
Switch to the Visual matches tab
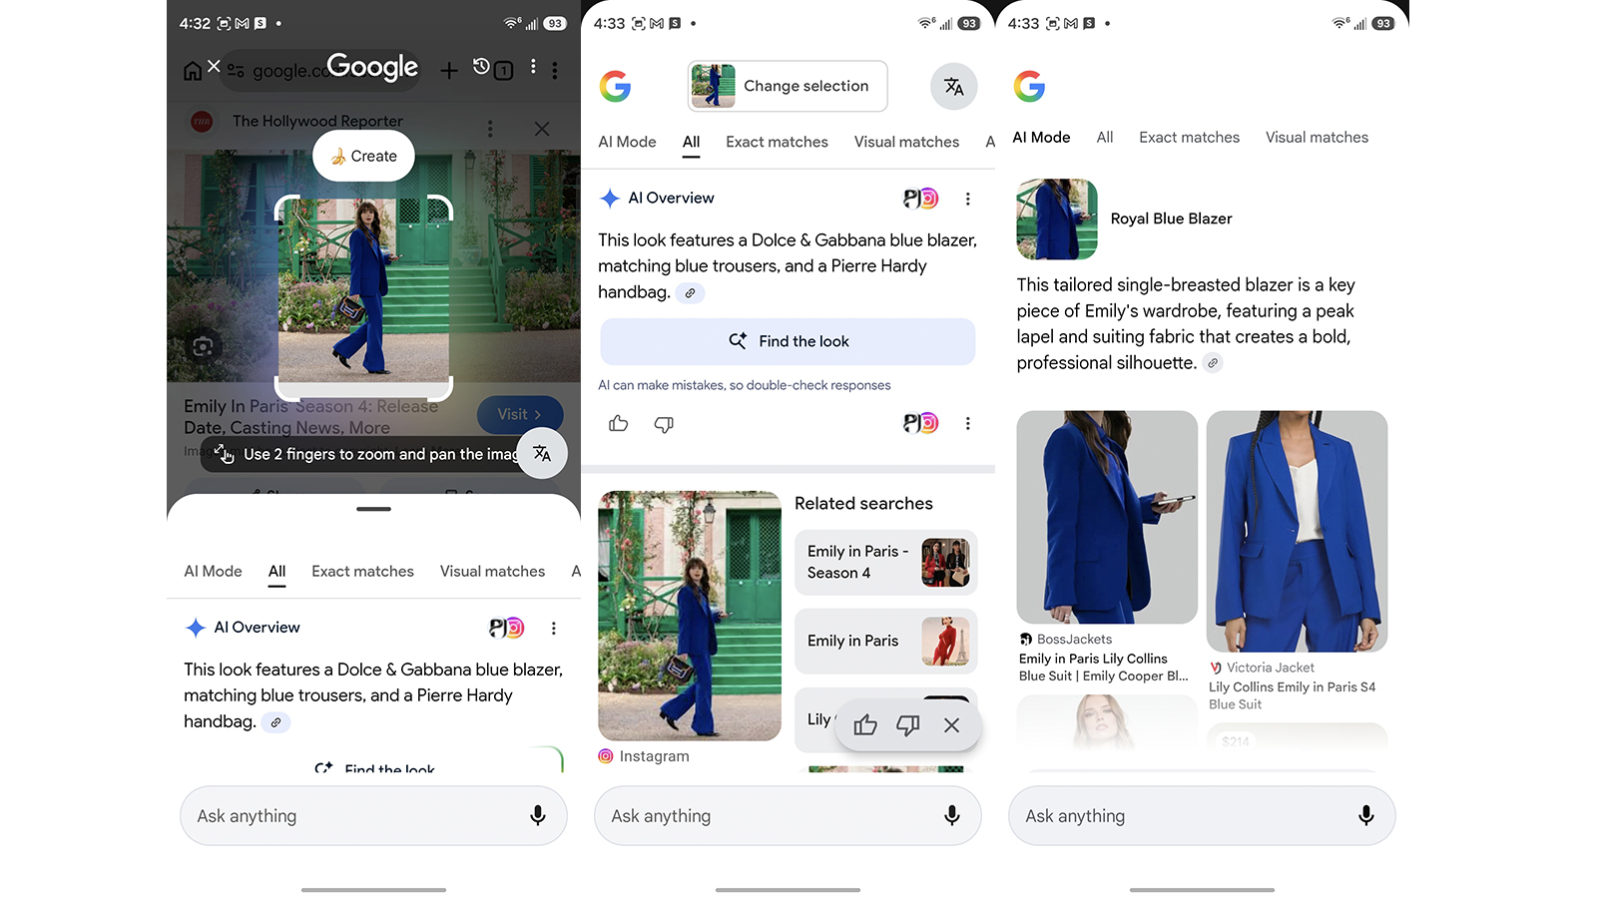coord(906,142)
